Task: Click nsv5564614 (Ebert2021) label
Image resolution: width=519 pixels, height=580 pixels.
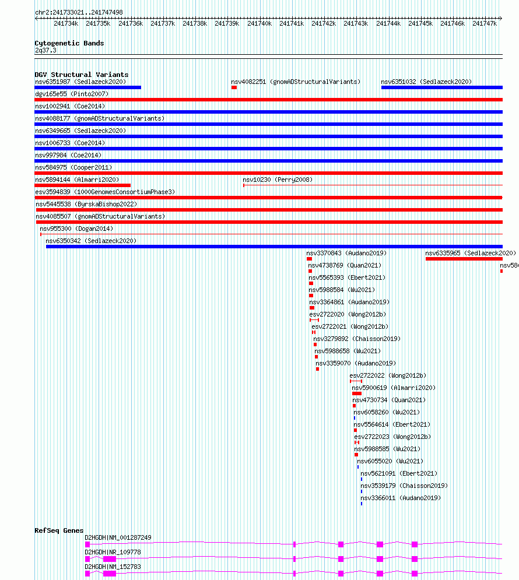Action: (x=392, y=424)
